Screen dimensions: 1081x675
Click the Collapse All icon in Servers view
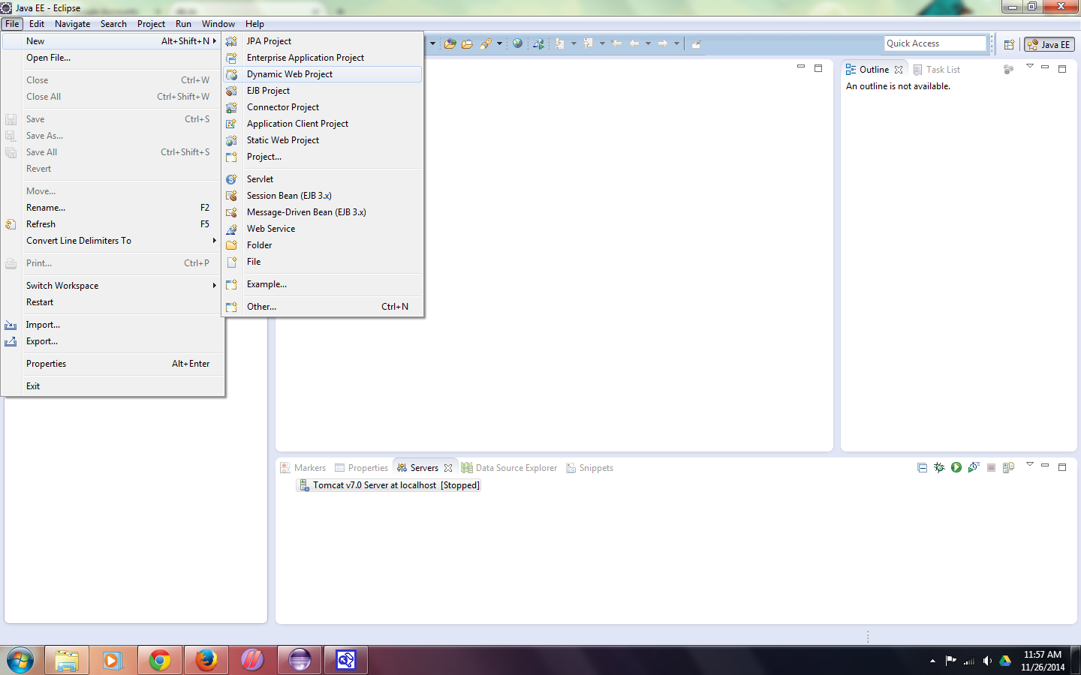tap(922, 467)
